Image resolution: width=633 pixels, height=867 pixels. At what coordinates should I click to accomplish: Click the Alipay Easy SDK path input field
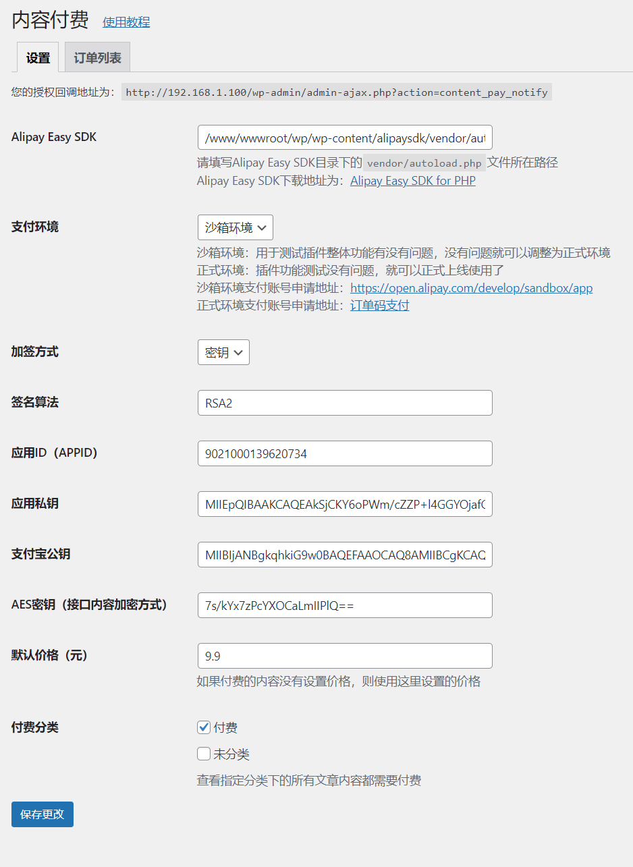click(345, 137)
